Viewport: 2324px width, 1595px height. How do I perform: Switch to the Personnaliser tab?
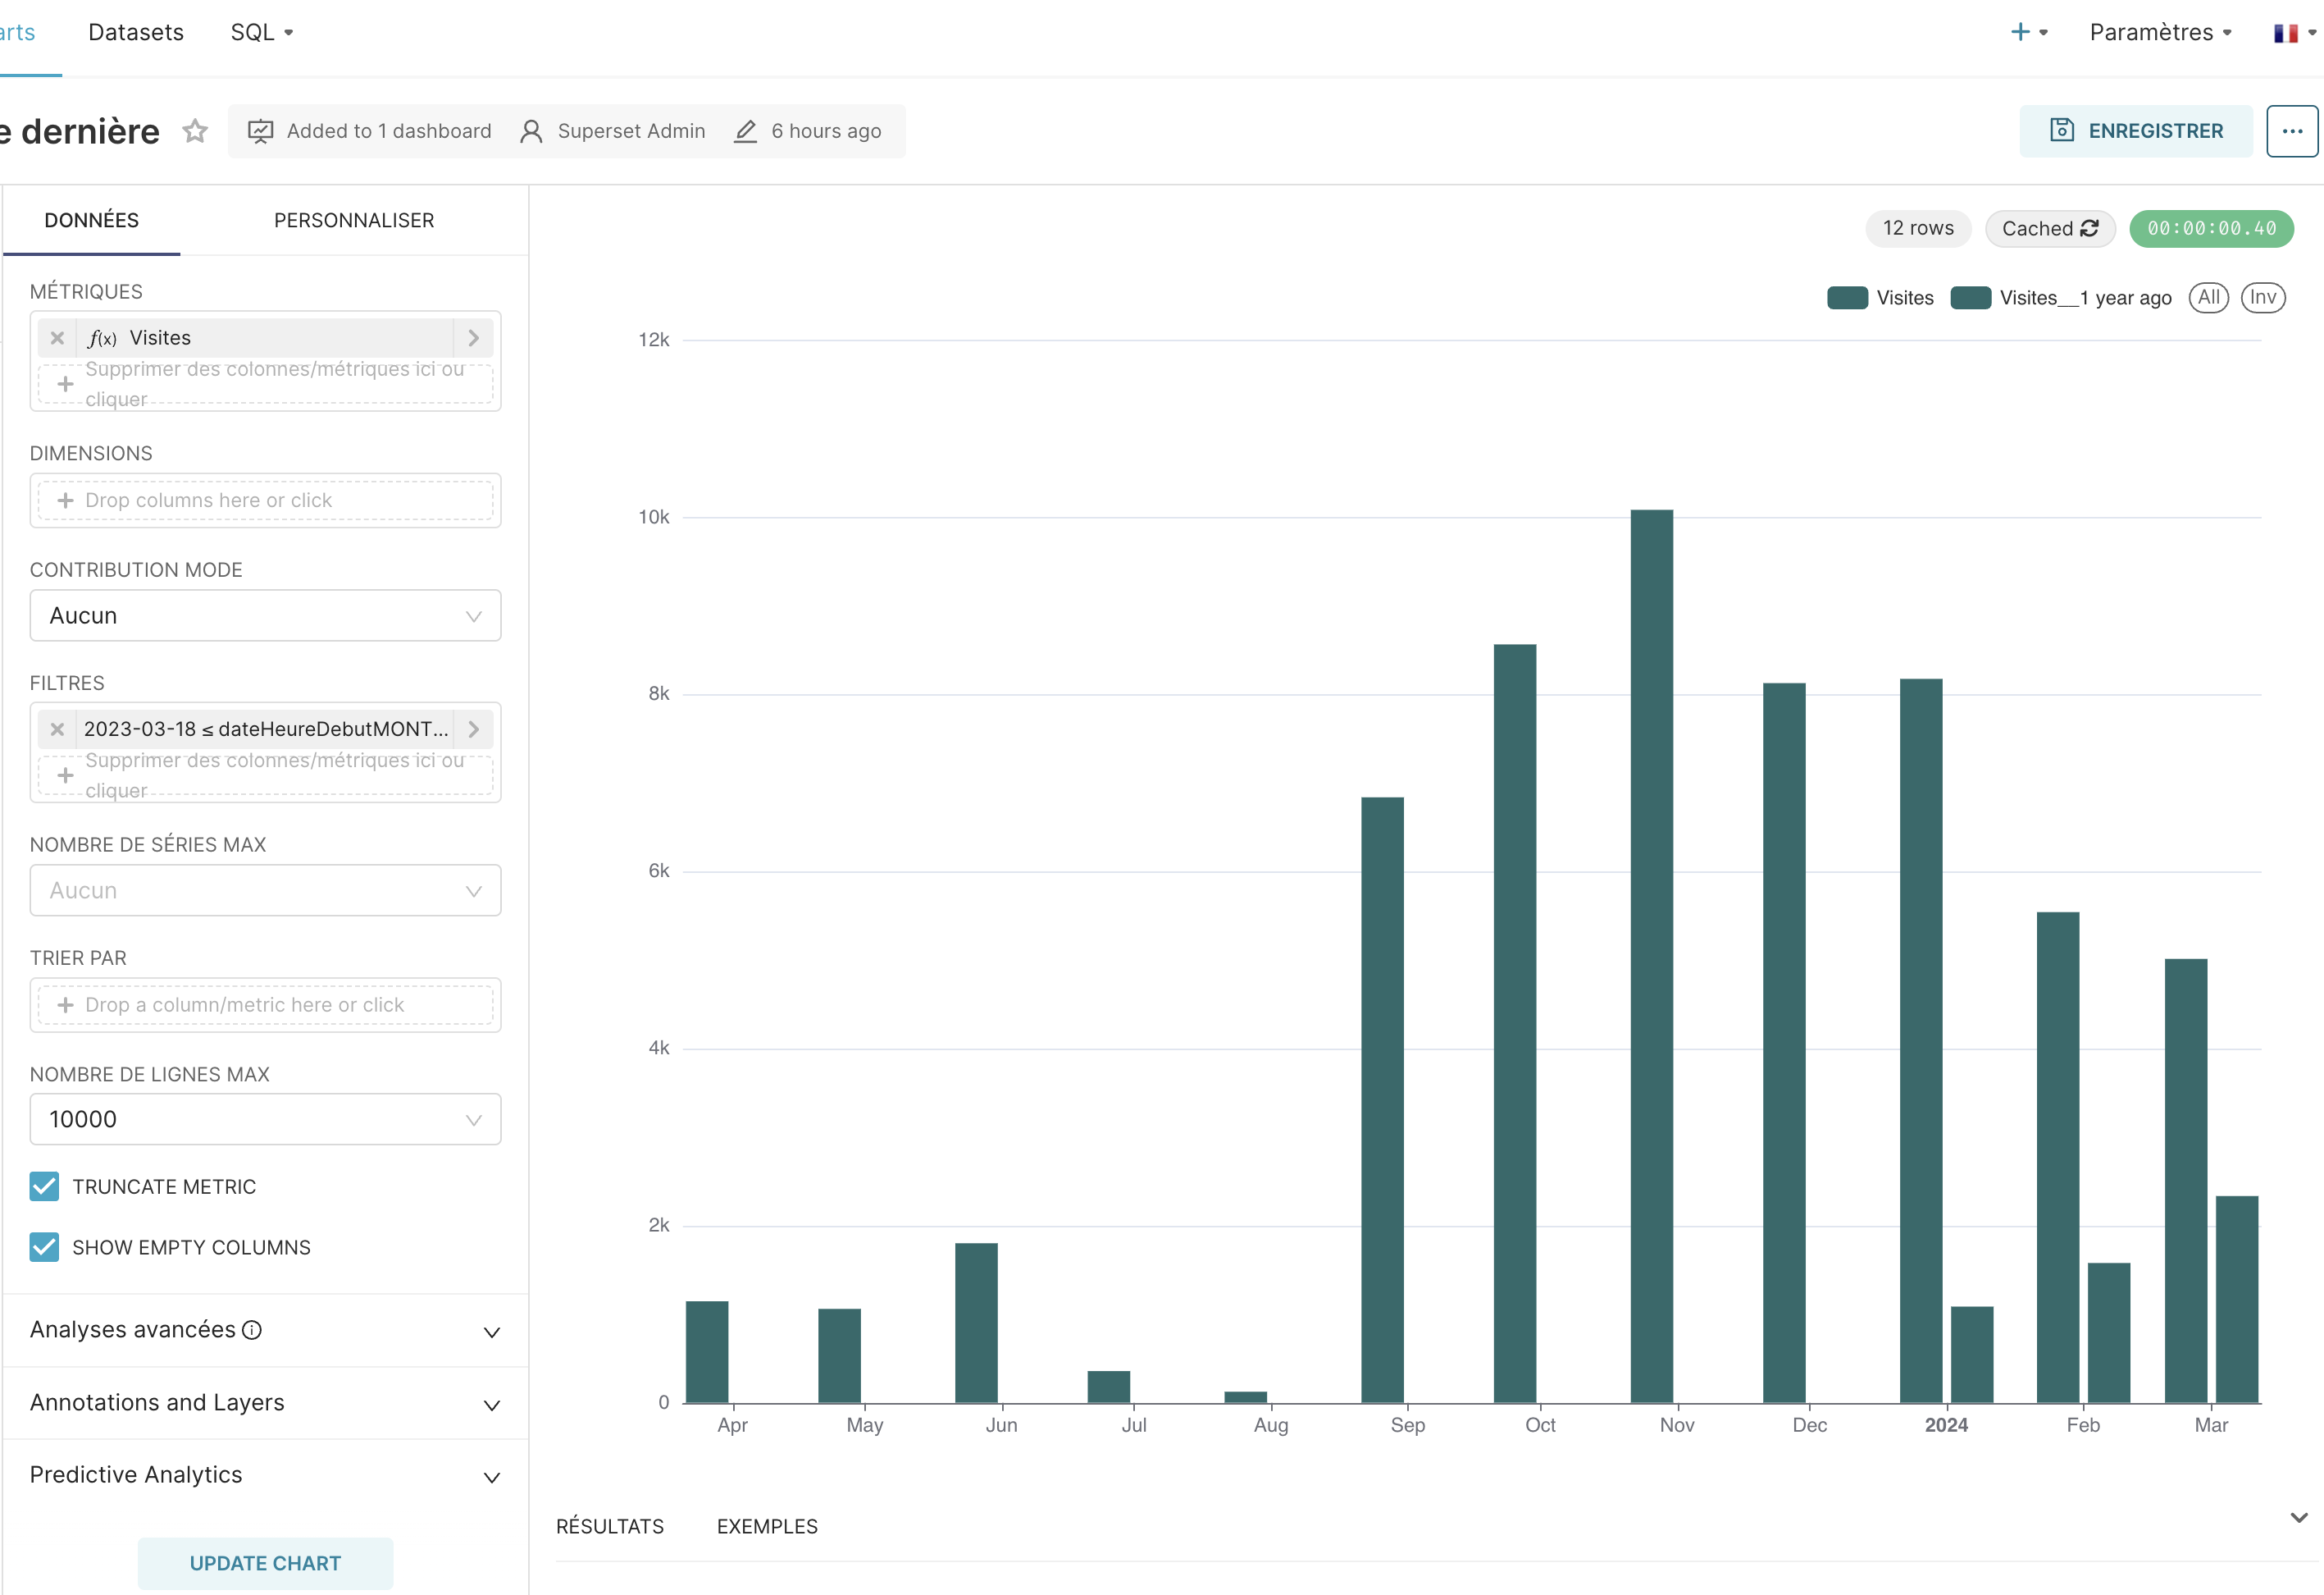(354, 220)
